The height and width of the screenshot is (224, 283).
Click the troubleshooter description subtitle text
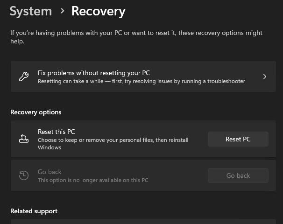(x=141, y=81)
